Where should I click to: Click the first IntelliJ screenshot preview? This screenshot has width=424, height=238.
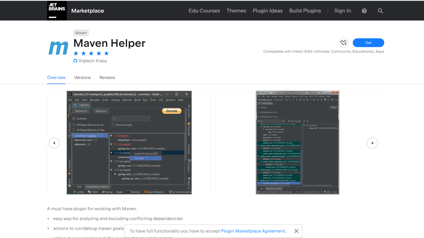(129, 143)
